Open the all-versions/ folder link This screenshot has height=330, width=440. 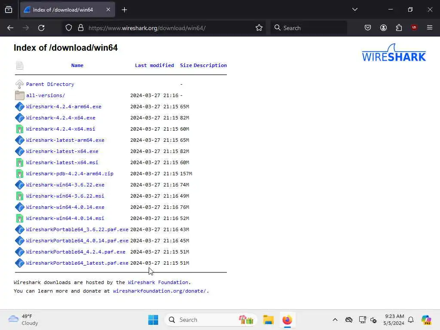point(46,95)
